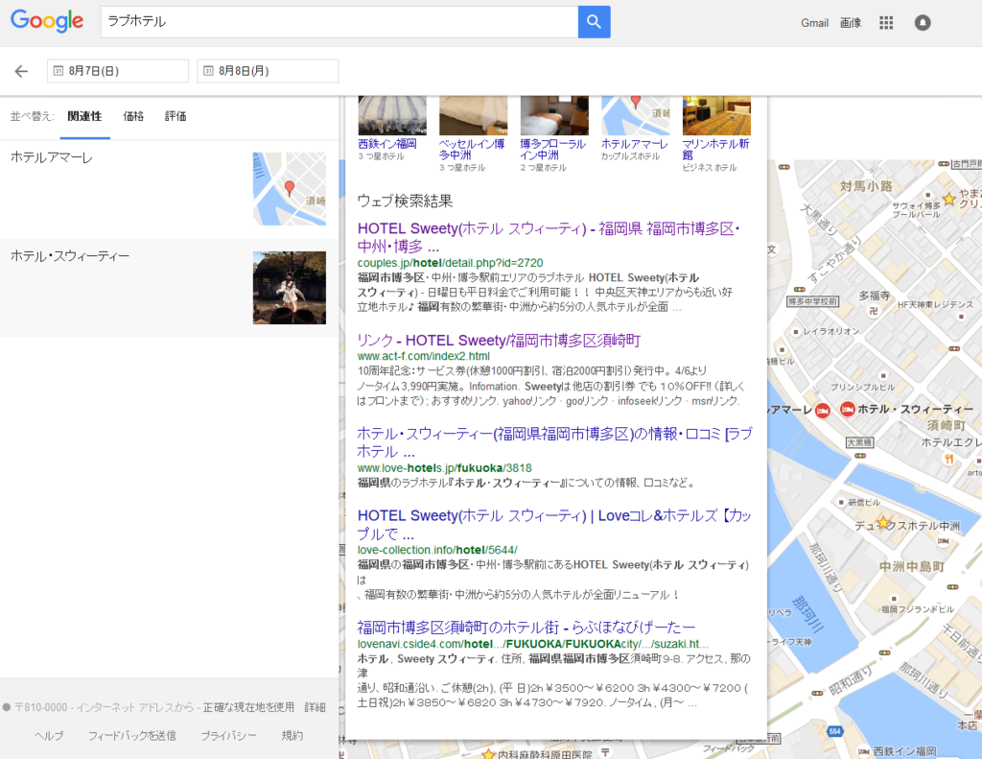The width and height of the screenshot is (982, 759).
Task: Open 規約 footer link
Action: 292,735
